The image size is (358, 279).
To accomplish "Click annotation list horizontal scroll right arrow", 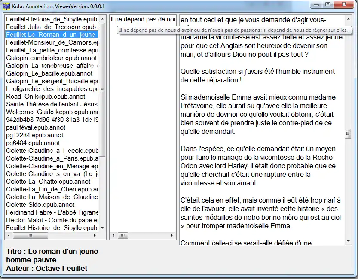I will [172, 236].
